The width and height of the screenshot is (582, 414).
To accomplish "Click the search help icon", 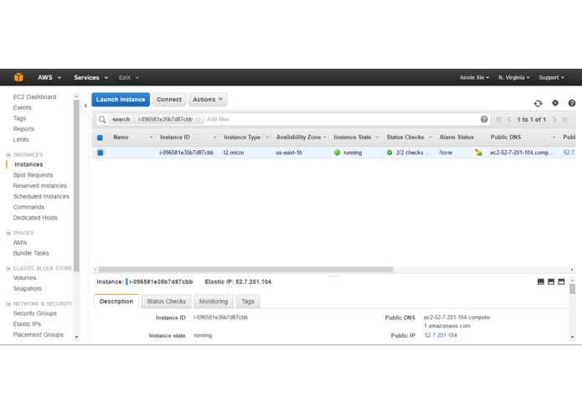I will click(x=484, y=119).
